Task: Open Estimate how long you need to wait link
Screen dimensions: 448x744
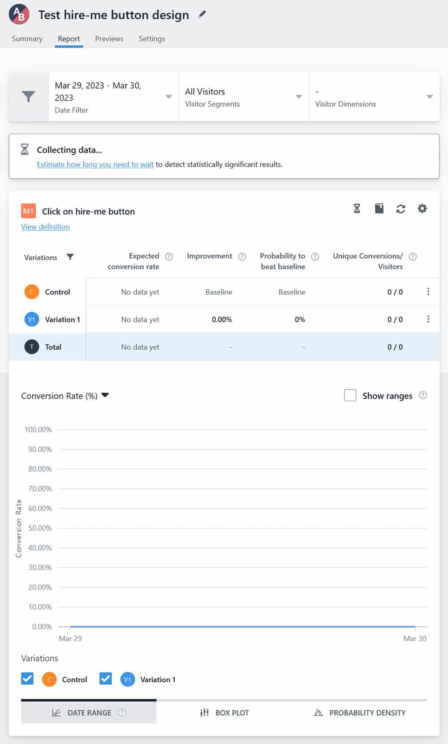Action: (95, 164)
